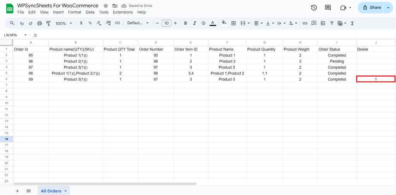This screenshot has height=195, width=396.
Task: Open text wrapping dropdown
Action: (281, 23)
